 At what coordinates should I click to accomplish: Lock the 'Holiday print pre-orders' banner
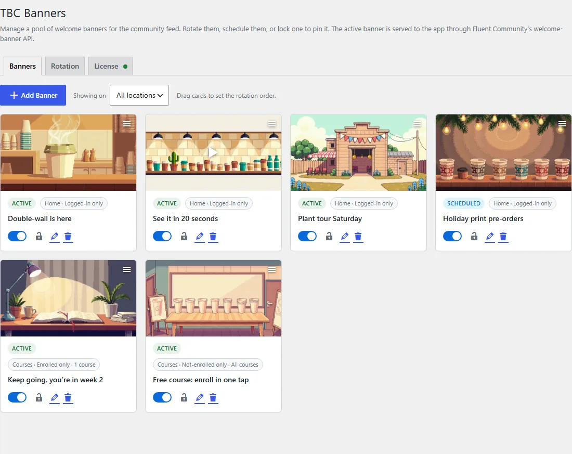point(474,237)
